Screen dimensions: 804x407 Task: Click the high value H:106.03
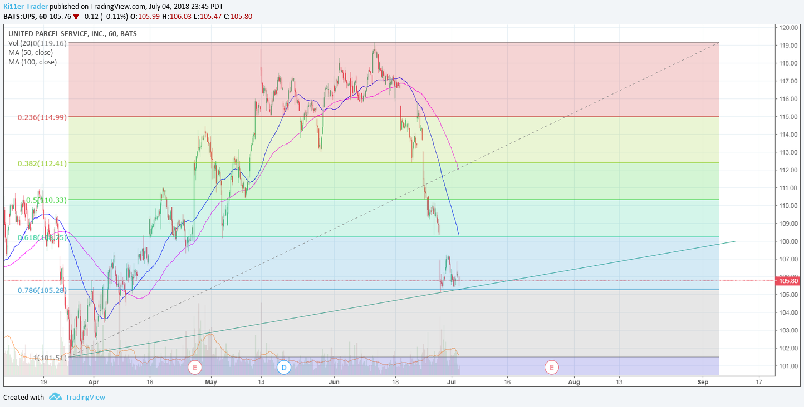(x=178, y=16)
